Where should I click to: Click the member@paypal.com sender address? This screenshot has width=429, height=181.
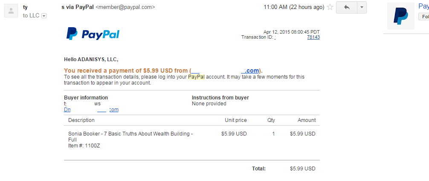click(x=125, y=7)
